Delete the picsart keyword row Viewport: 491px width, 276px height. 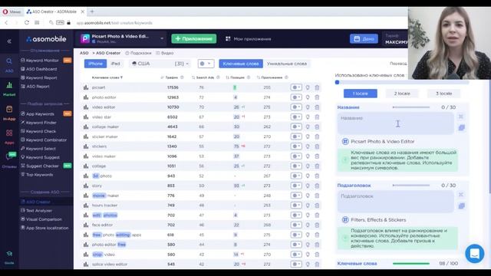[317, 87]
